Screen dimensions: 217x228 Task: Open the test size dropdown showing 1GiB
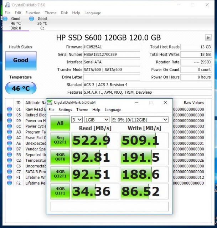pos(97,120)
